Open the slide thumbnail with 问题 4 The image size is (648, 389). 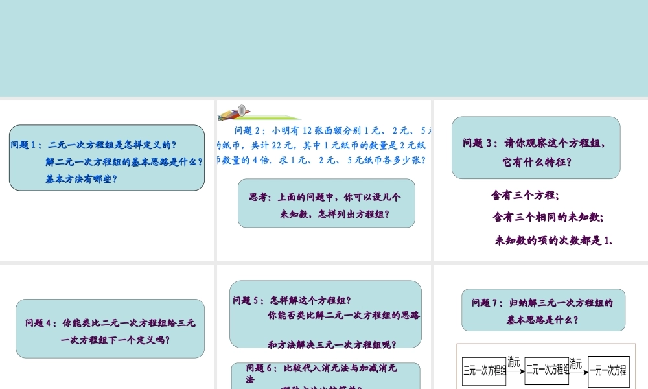point(107,327)
